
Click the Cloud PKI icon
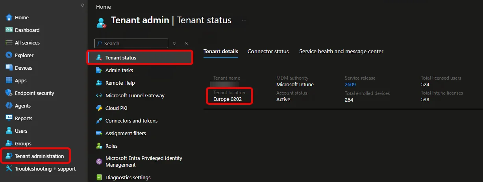[99, 108]
